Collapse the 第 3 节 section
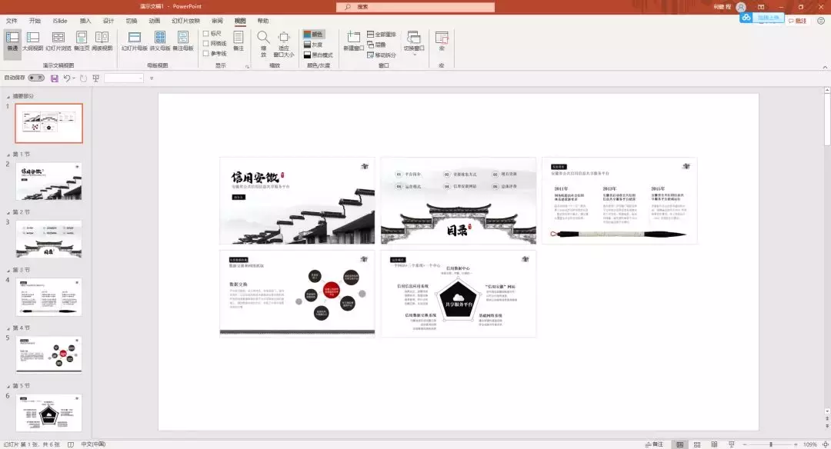 pos(8,270)
